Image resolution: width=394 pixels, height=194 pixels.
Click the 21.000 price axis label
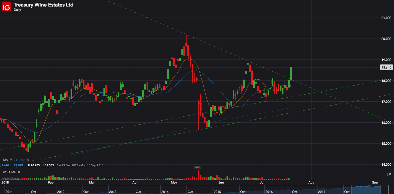(x=386, y=18)
